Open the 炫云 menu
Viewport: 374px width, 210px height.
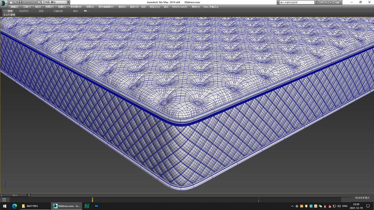(x=144, y=7)
